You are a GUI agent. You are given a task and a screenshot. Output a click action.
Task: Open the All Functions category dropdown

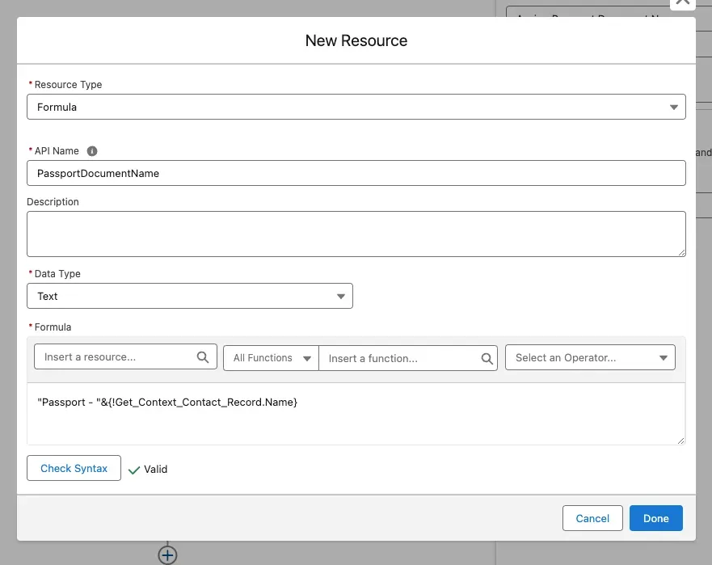point(271,358)
